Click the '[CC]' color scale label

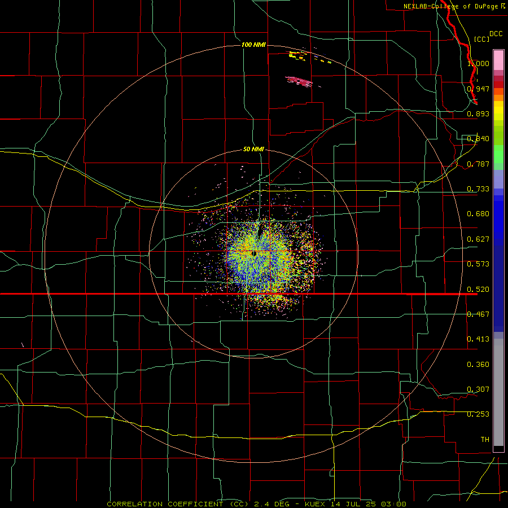481,39
